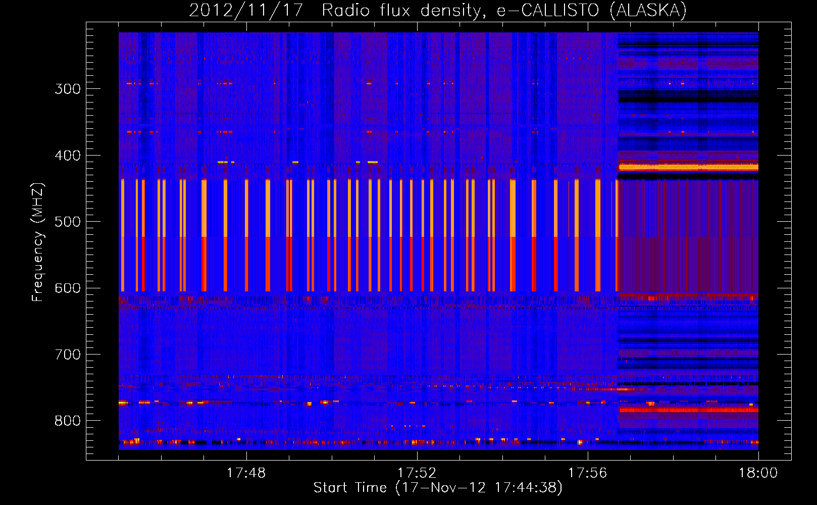817x505 pixels.
Task: Select the 700 frequency tick label
Action: 68,355
